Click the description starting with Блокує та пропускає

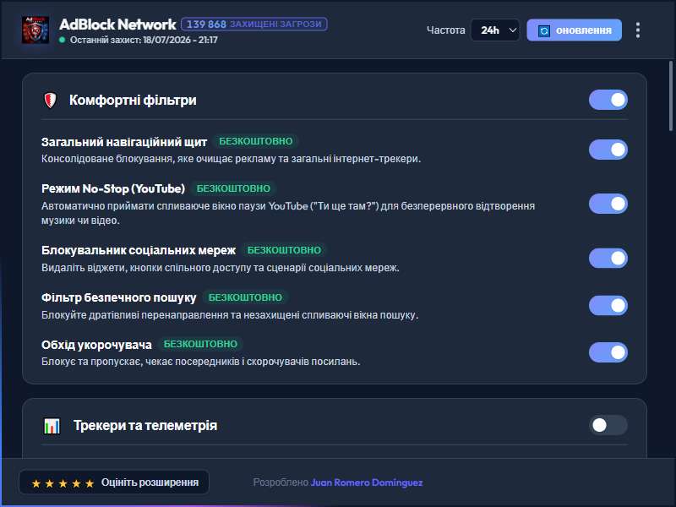pos(201,362)
